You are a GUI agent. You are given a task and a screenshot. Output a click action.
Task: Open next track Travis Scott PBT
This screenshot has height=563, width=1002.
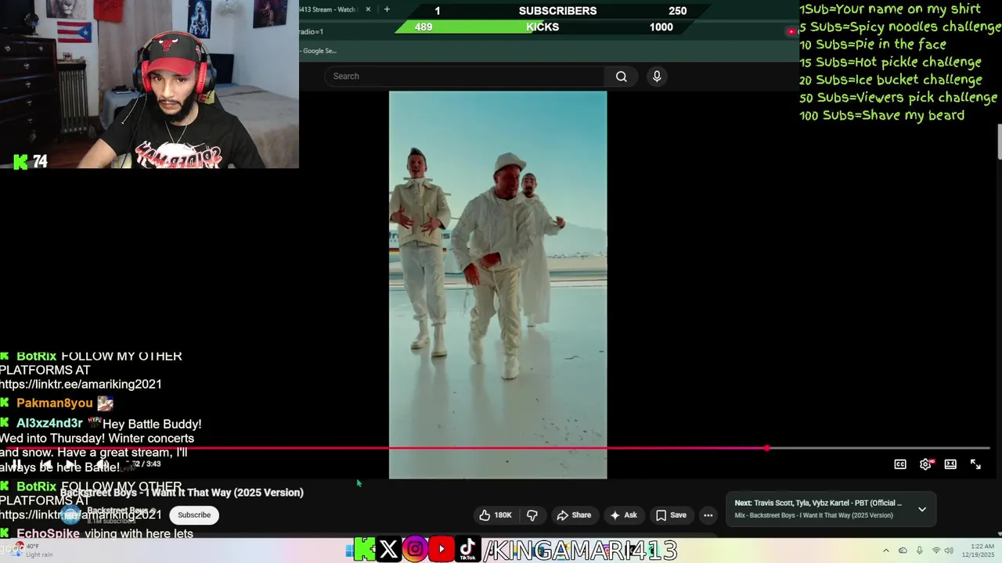coord(818,504)
